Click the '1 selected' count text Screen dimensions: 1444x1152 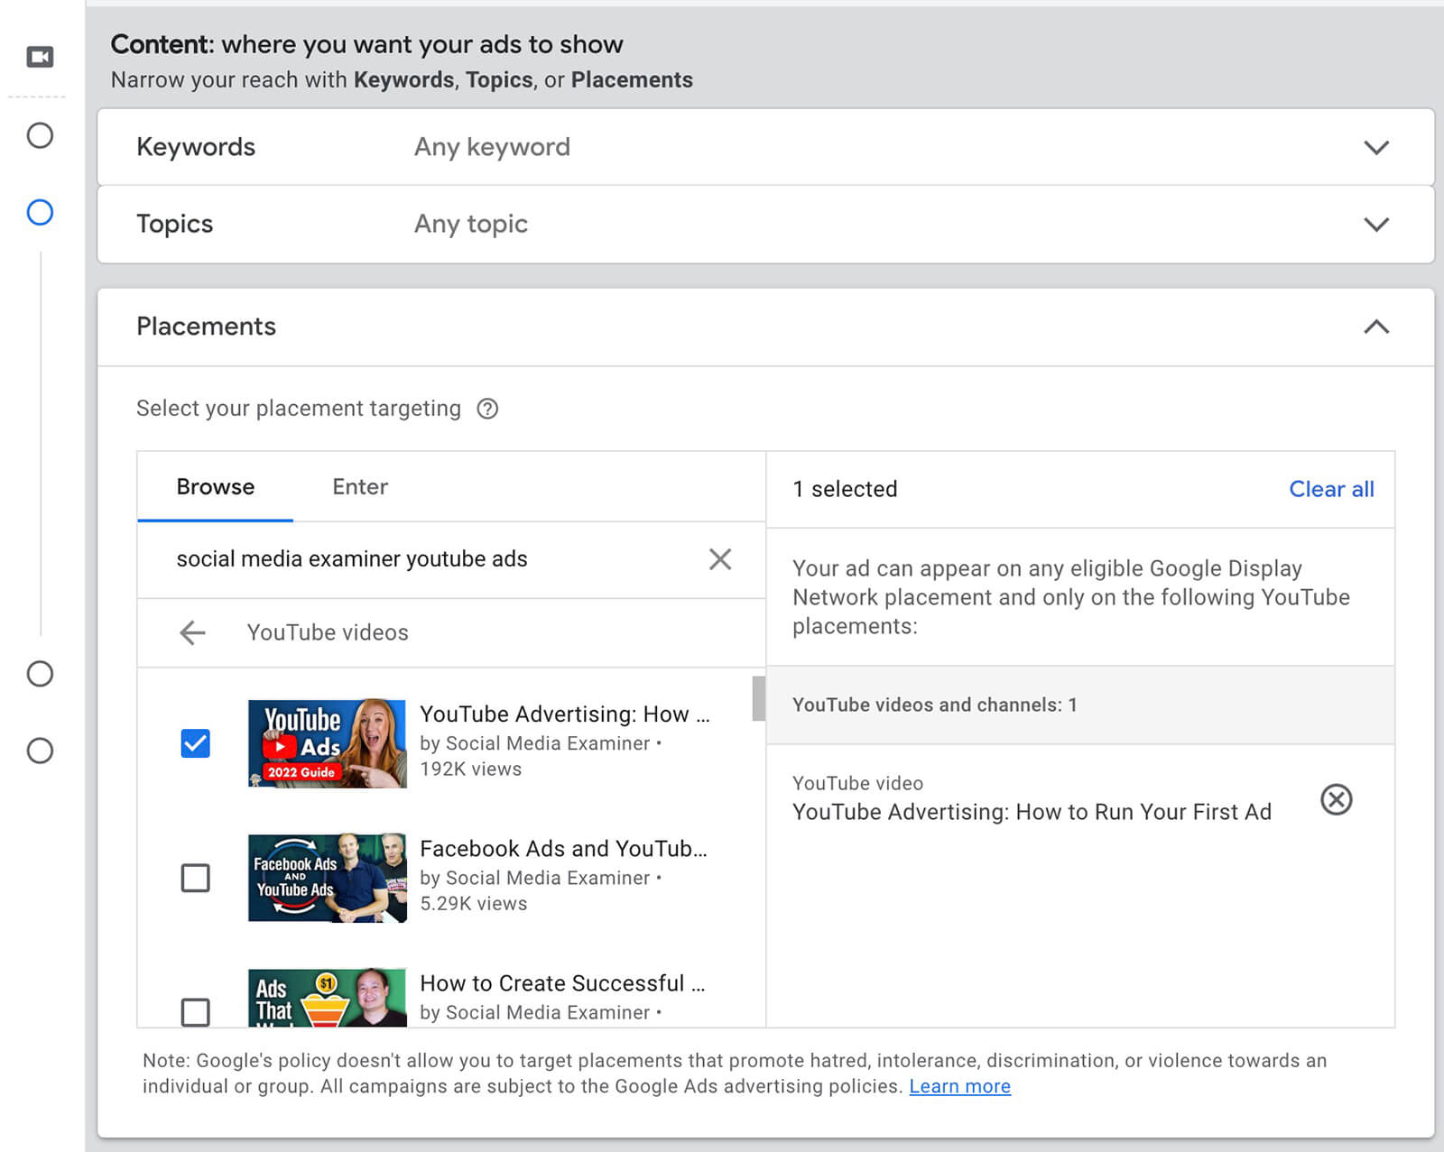(x=845, y=489)
